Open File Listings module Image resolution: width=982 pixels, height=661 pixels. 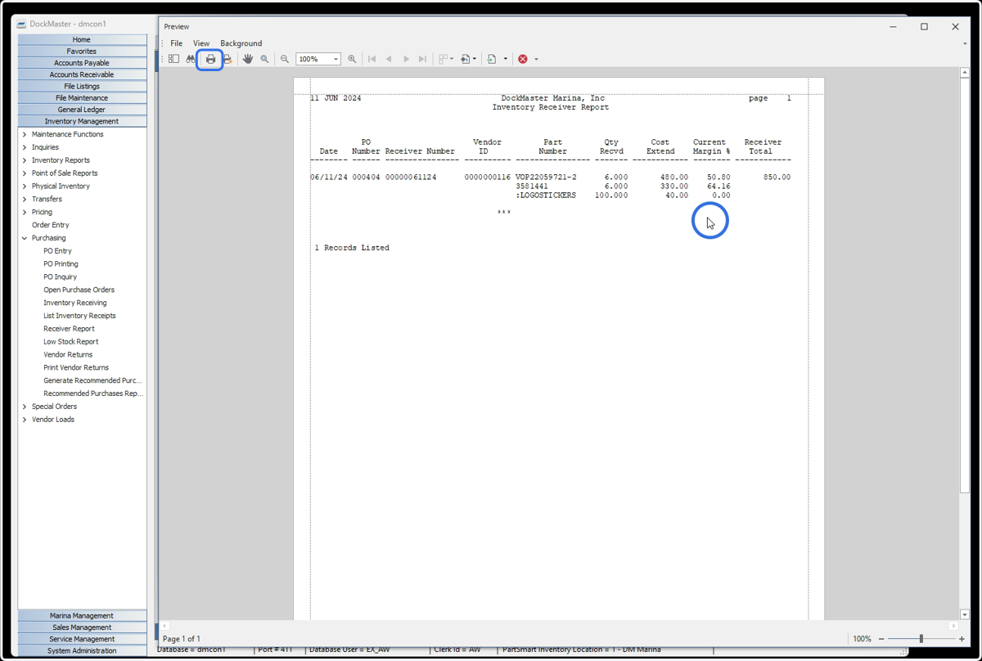tap(82, 86)
